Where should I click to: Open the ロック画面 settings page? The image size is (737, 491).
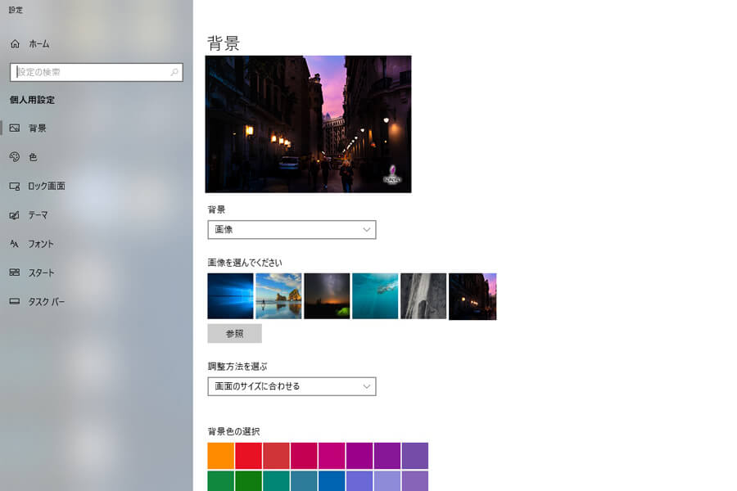[x=47, y=187]
